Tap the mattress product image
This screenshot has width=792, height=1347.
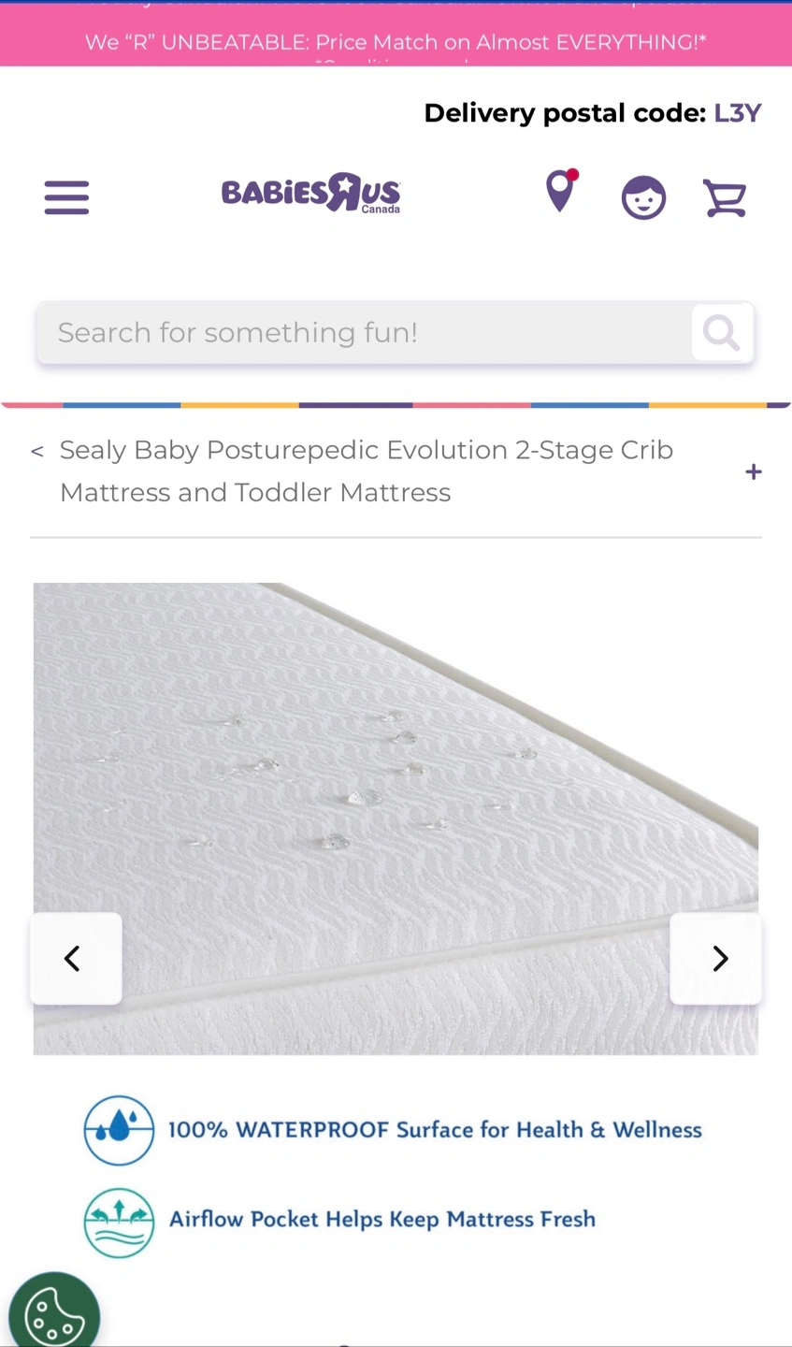[396, 818]
